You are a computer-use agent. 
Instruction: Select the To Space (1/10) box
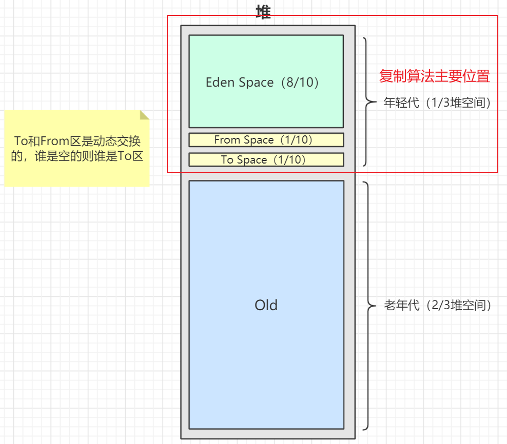[x=266, y=159]
